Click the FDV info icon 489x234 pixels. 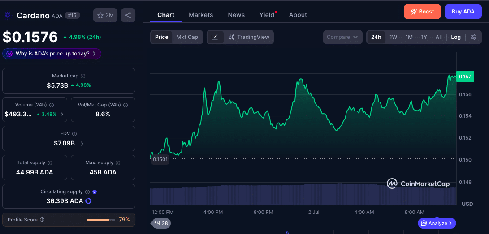click(74, 133)
